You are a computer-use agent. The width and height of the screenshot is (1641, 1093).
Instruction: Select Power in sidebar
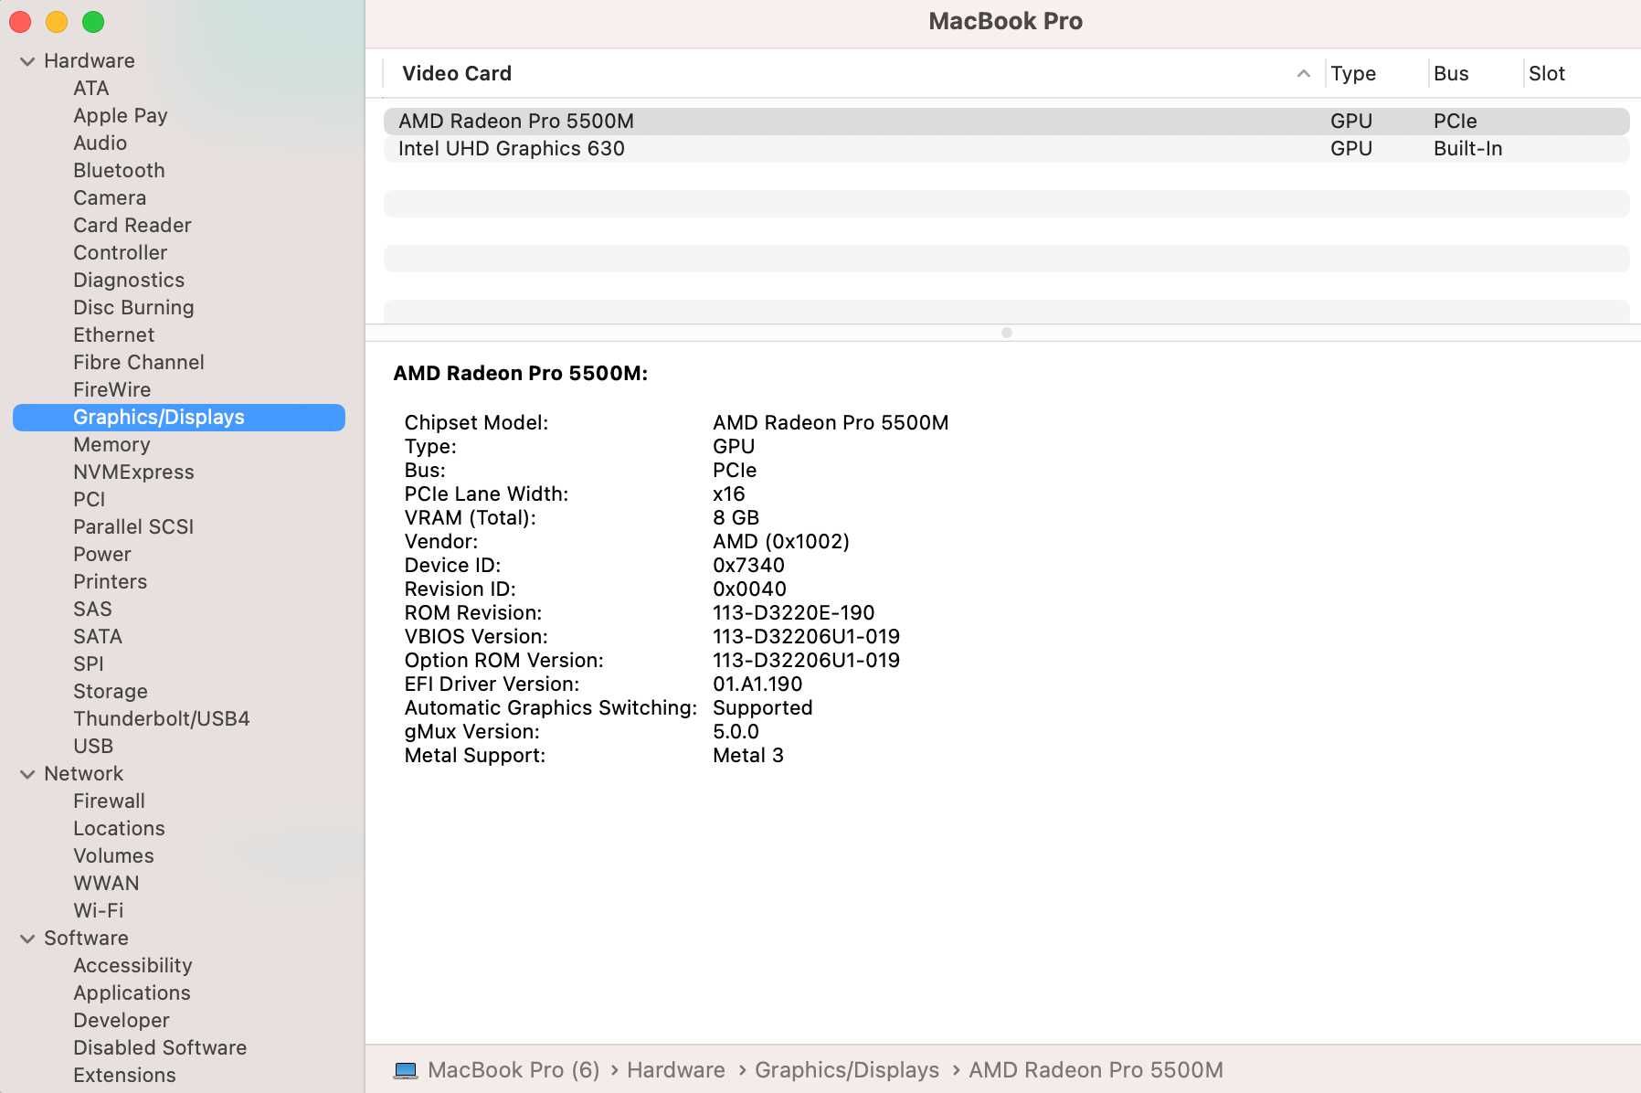(102, 555)
